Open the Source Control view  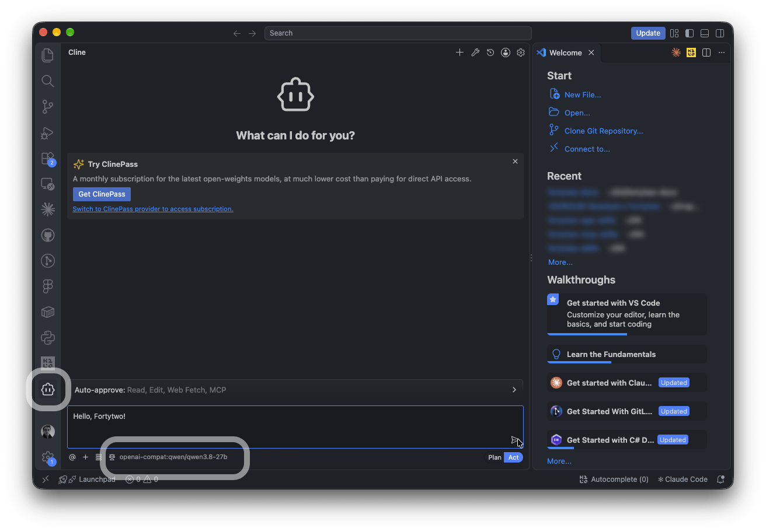(x=48, y=107)
